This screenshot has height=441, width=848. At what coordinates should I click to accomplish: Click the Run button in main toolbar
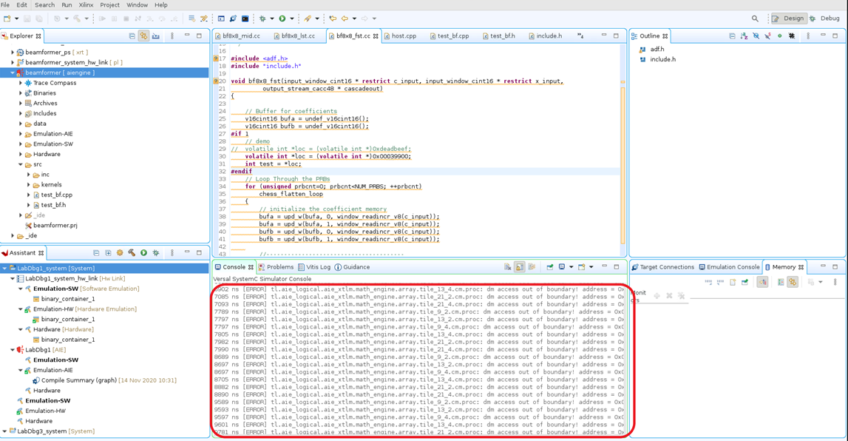[x=282, y=18]
